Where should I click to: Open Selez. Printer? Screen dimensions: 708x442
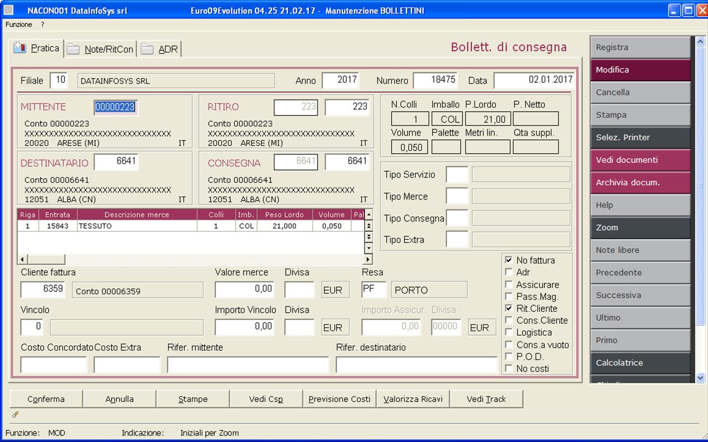point(640,138)
